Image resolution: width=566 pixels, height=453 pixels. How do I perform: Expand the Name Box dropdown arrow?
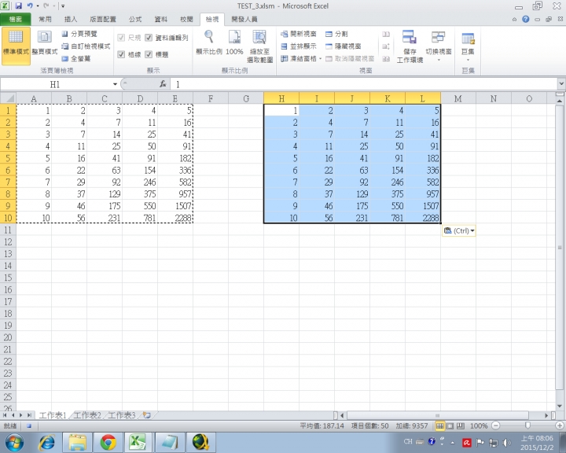(x=115, y=84)
